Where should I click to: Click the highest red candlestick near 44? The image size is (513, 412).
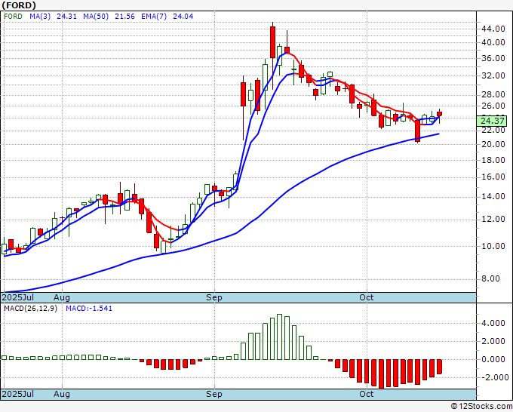[x=272, y=41]
